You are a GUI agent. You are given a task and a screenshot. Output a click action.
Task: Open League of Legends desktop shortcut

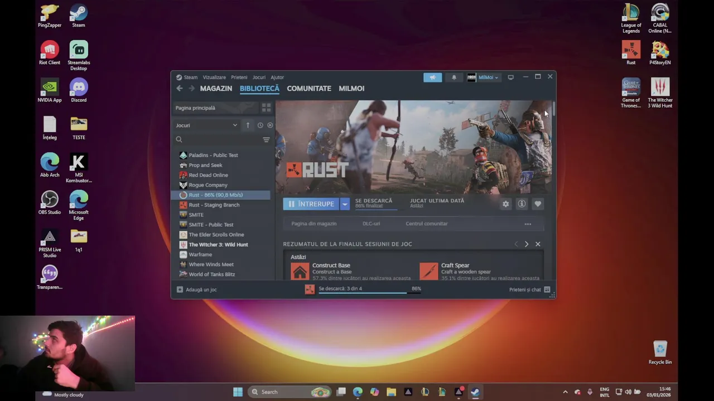click(631, 18)
